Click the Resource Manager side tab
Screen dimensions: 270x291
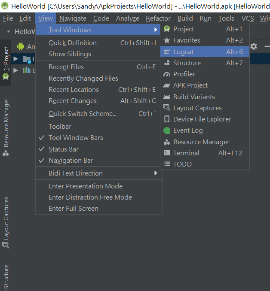pyautogui.click(x=6, y=127)
